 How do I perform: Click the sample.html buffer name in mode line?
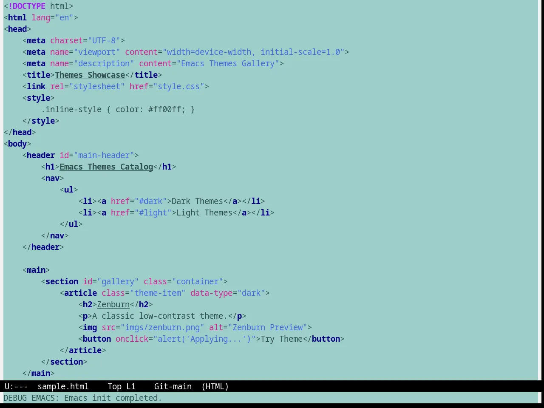click(63, 386)
